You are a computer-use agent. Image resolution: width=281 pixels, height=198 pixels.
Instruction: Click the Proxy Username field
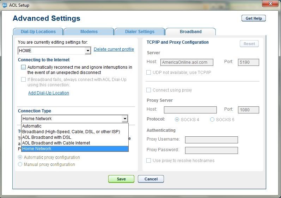pyautogui.click(x=212, y=140)
